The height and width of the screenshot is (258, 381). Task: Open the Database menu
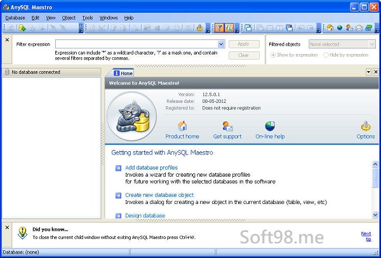click(15, 18)
